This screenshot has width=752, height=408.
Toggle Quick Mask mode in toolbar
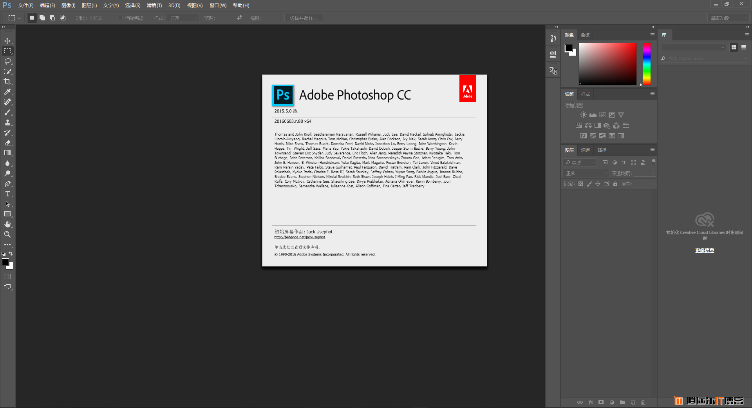coord(7,277)
